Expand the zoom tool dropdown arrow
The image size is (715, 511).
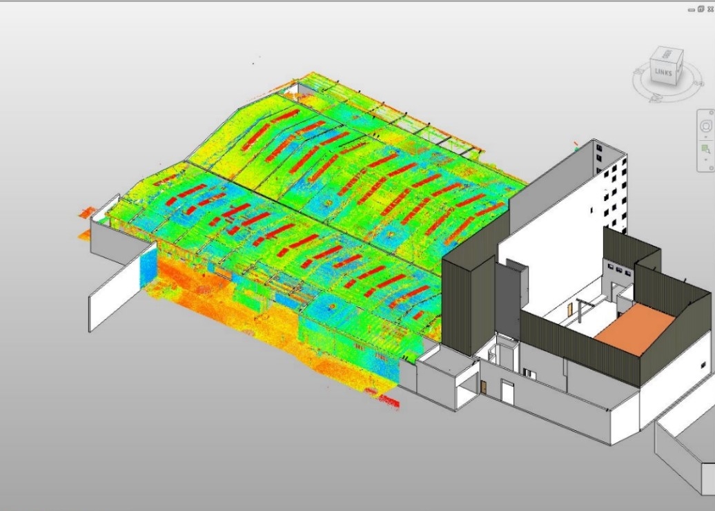point(705,160)
